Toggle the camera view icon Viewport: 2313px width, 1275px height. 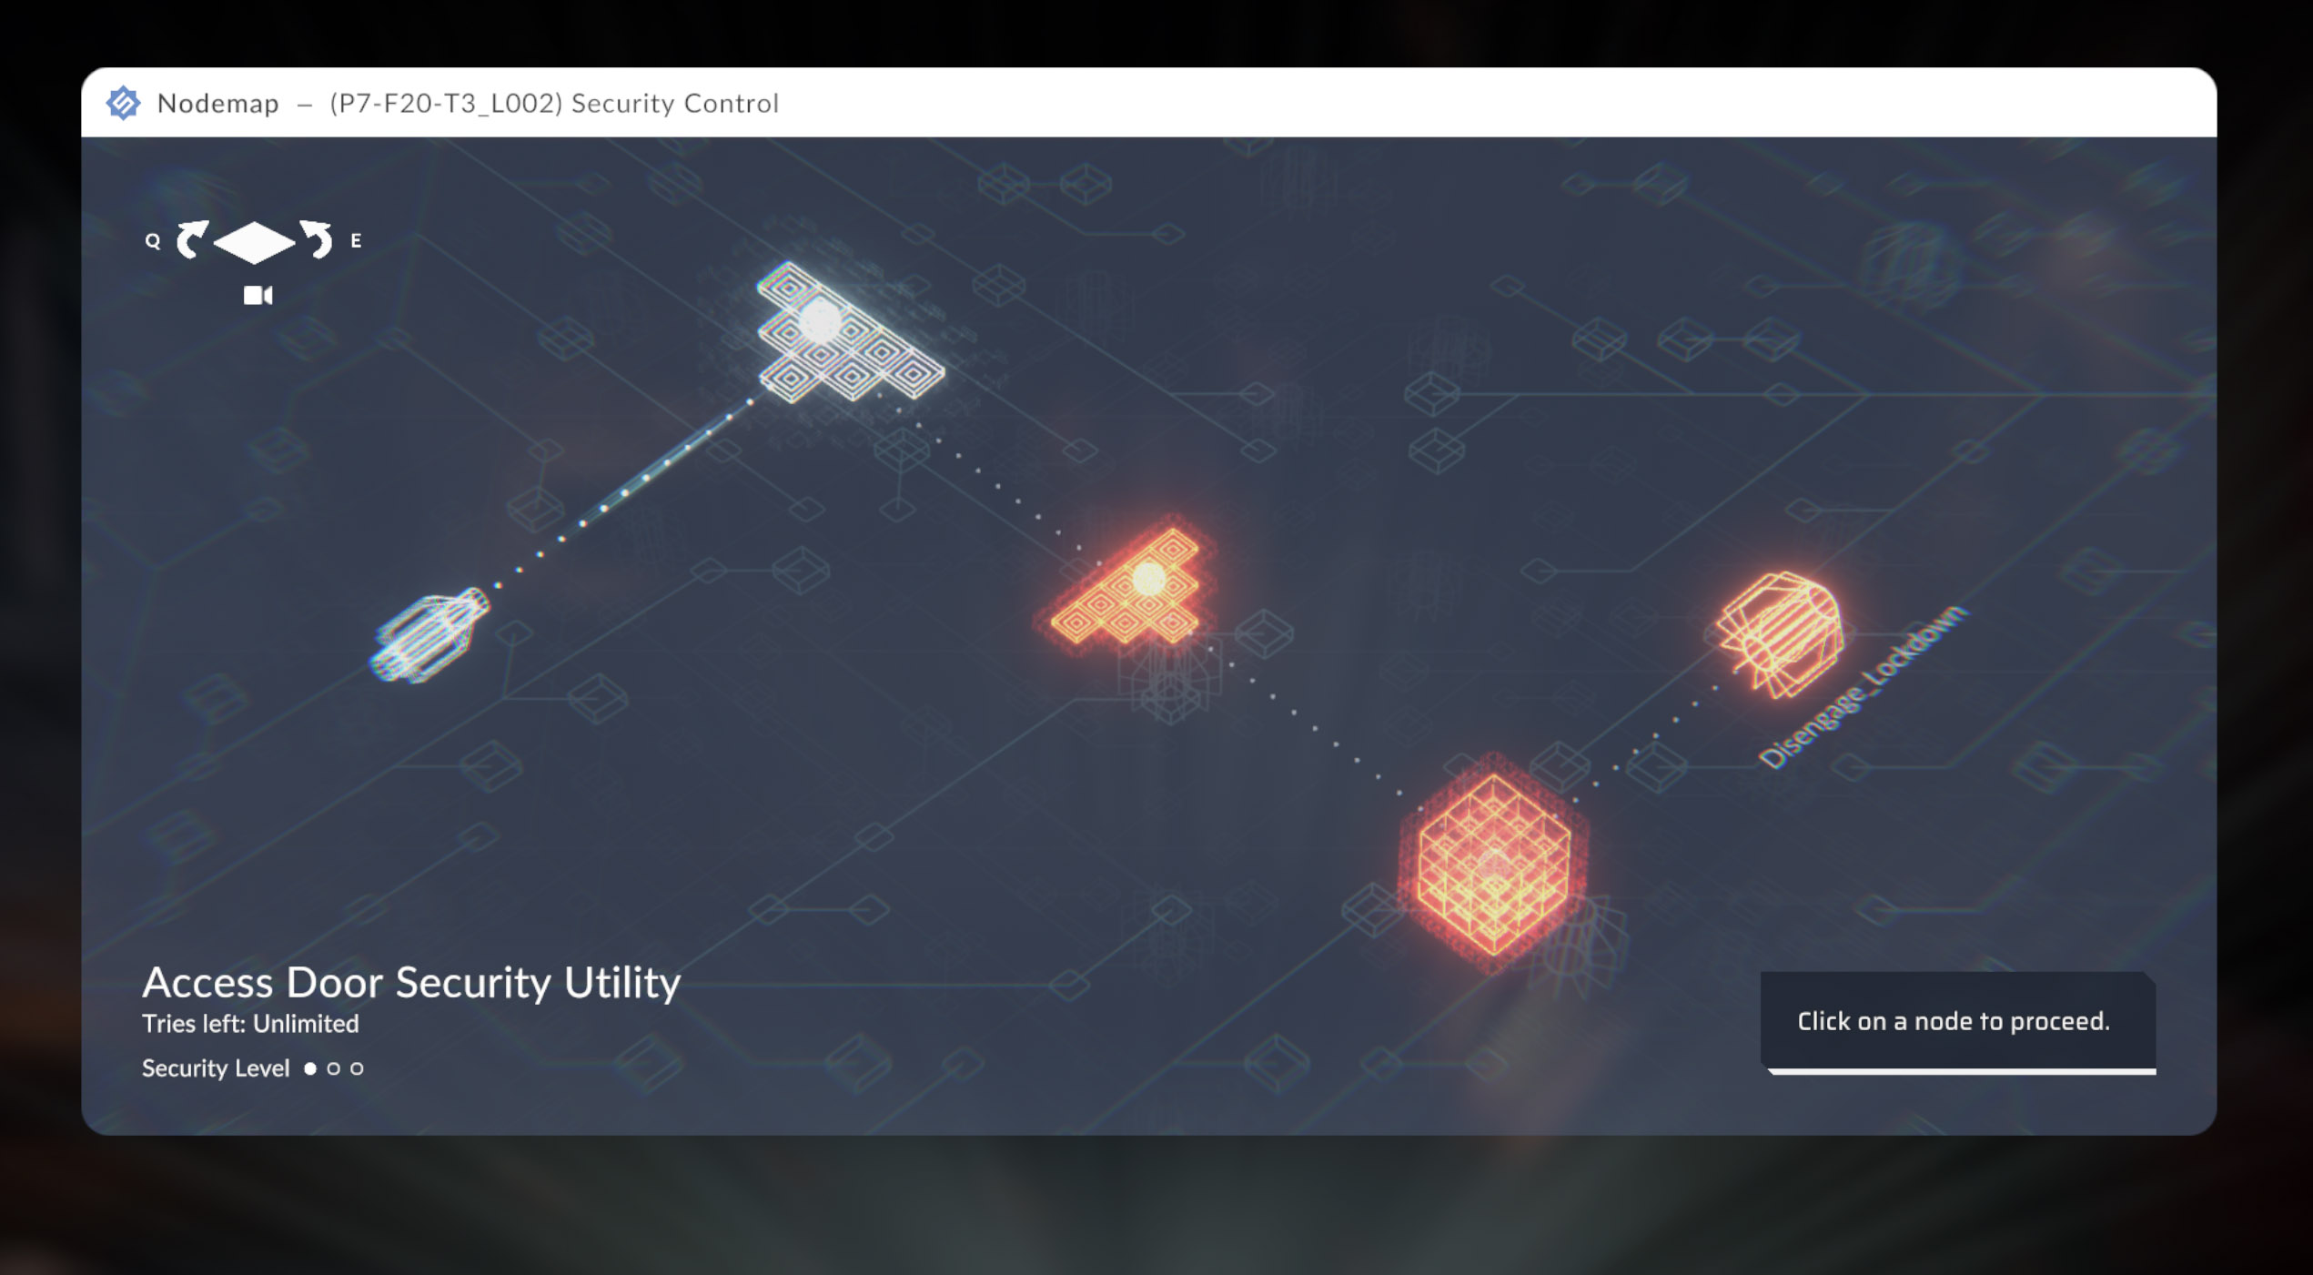point(258,296)
